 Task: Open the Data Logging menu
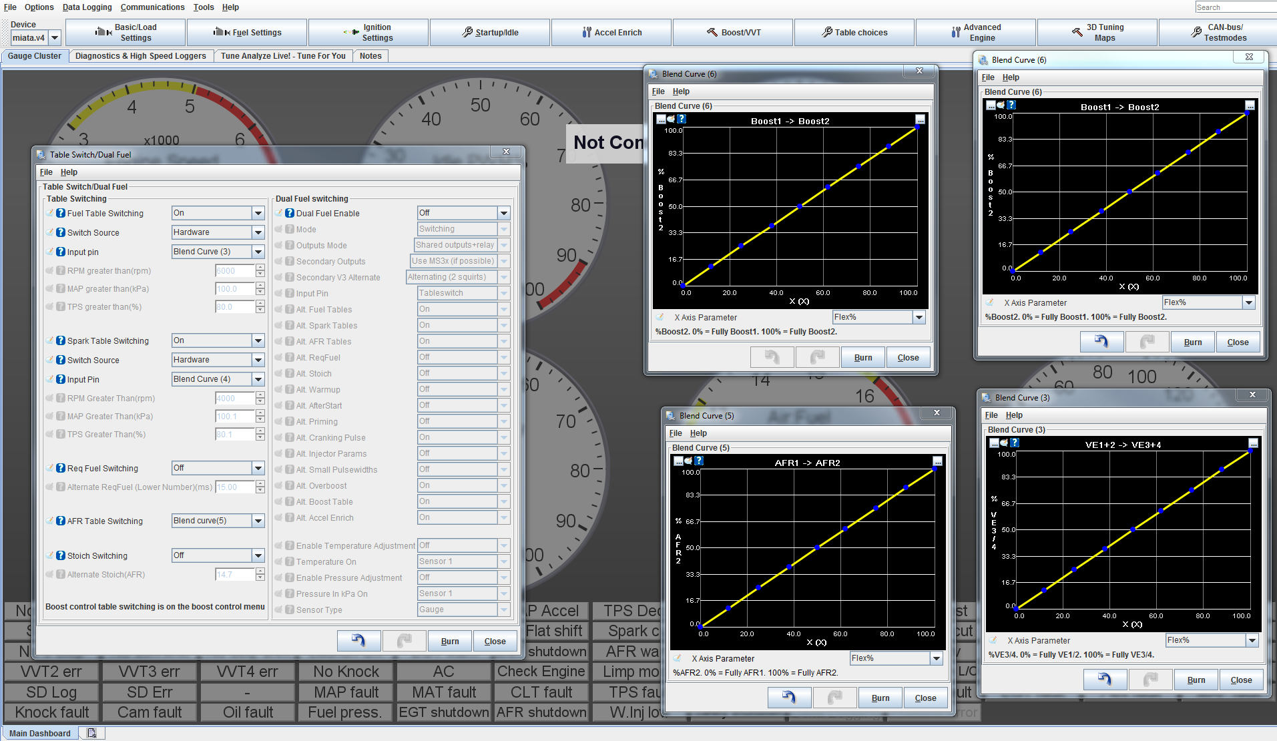pyautogui.click(x=87, y=7)
